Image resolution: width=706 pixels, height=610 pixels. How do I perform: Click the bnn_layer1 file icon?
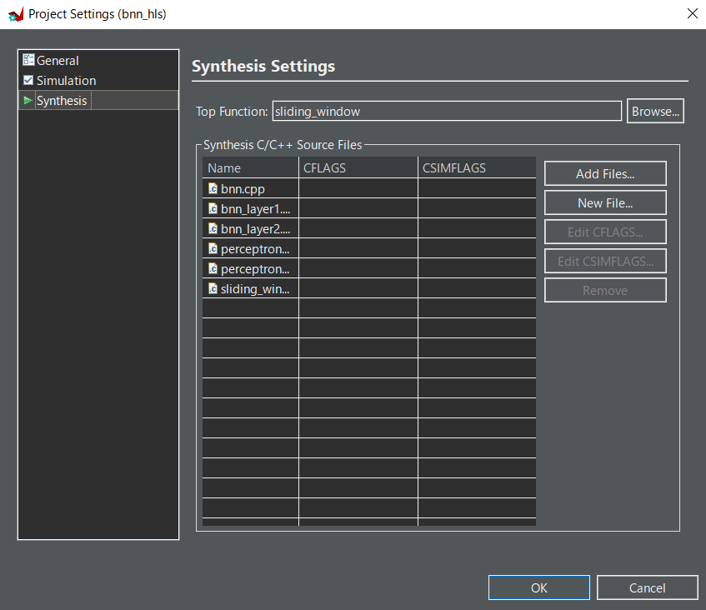tap(213, 208)
